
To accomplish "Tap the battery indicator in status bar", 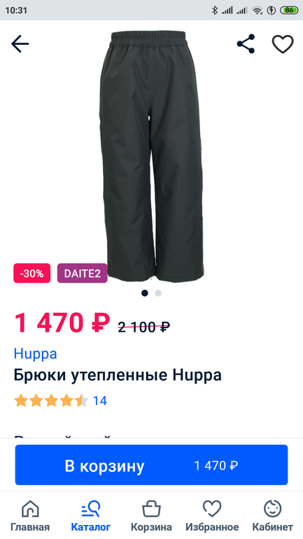I will pos(289,10).
